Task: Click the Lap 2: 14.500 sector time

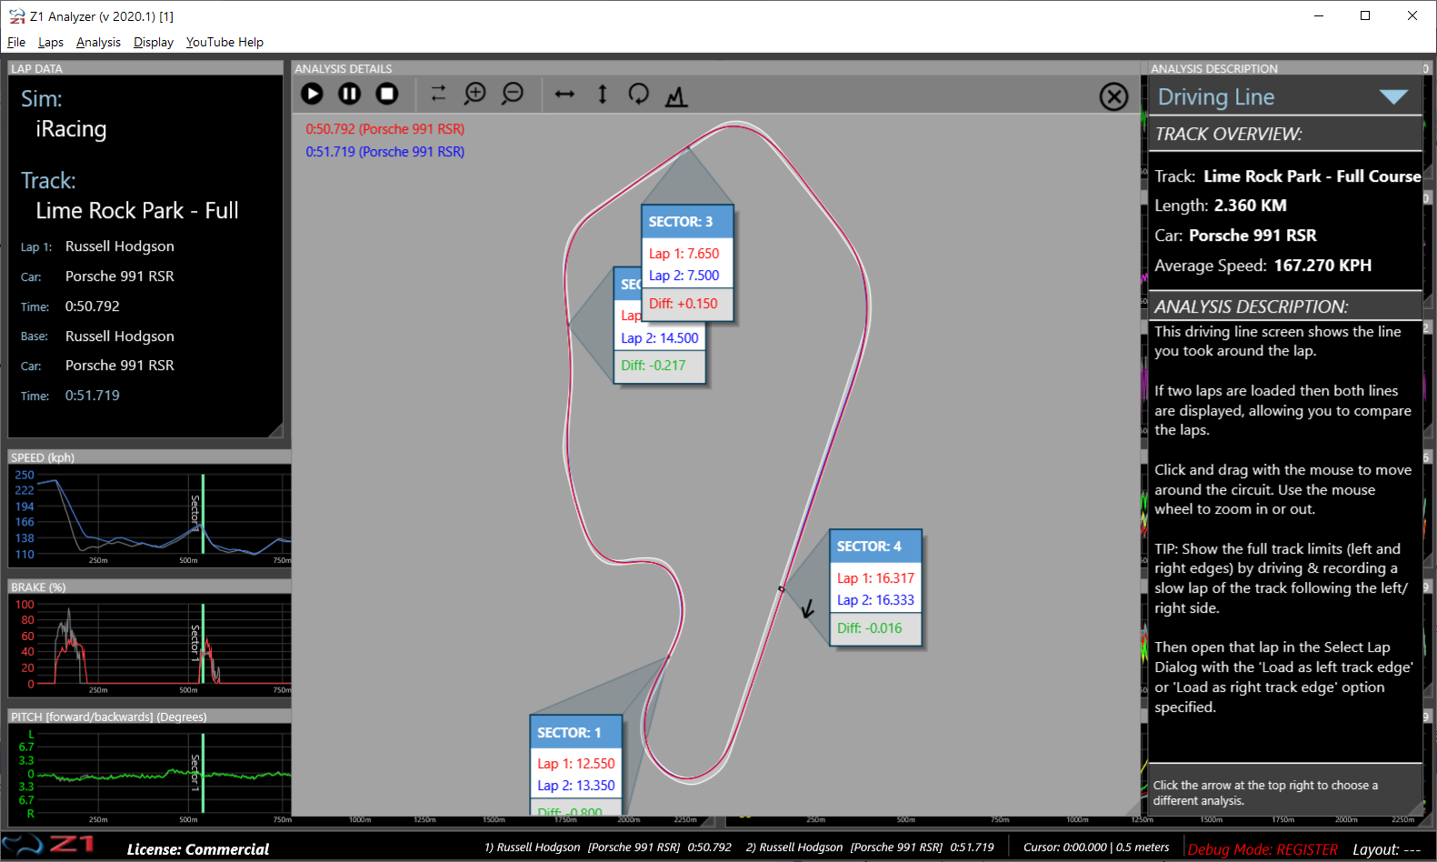Action: pos(660,338)
